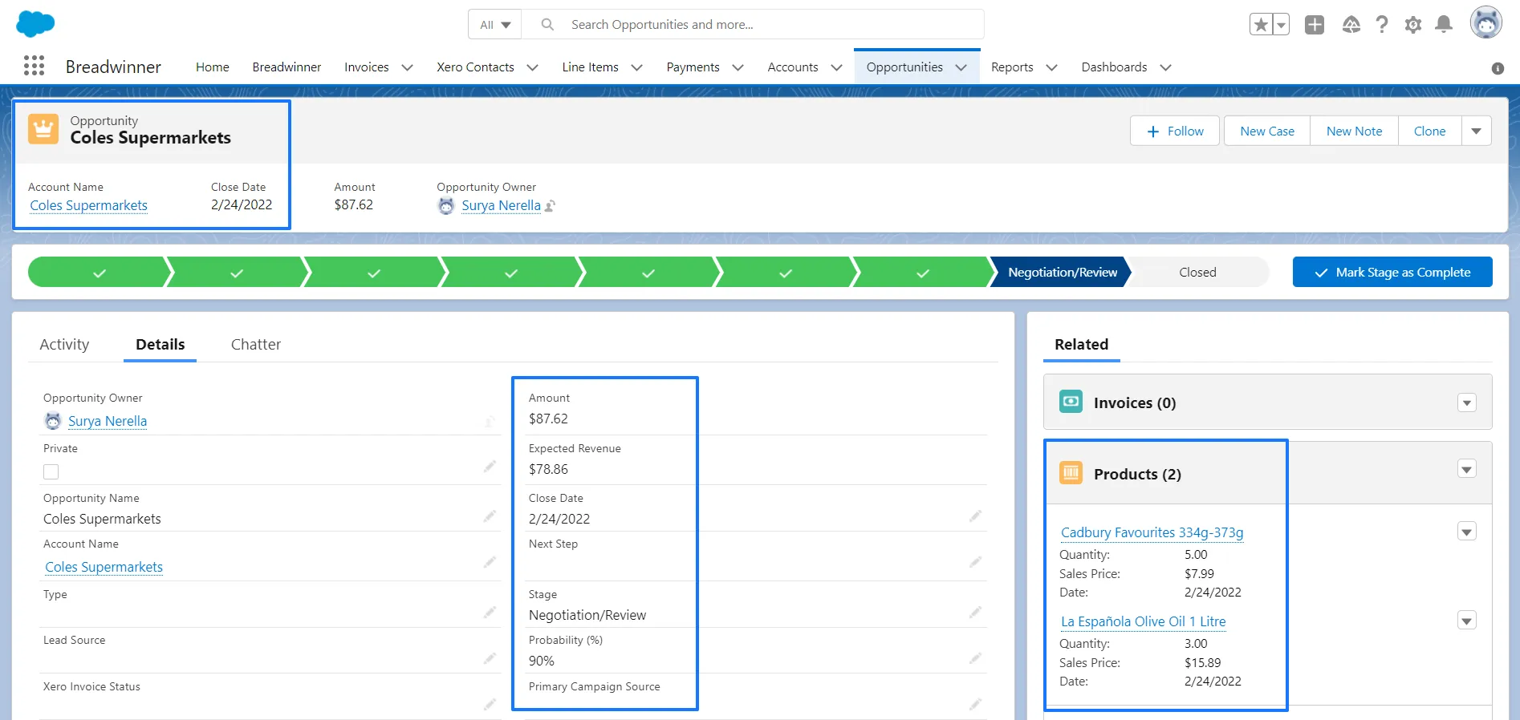Edit the Probability field pencil icon
The image size is (1520, 720).
coord(975,657)
